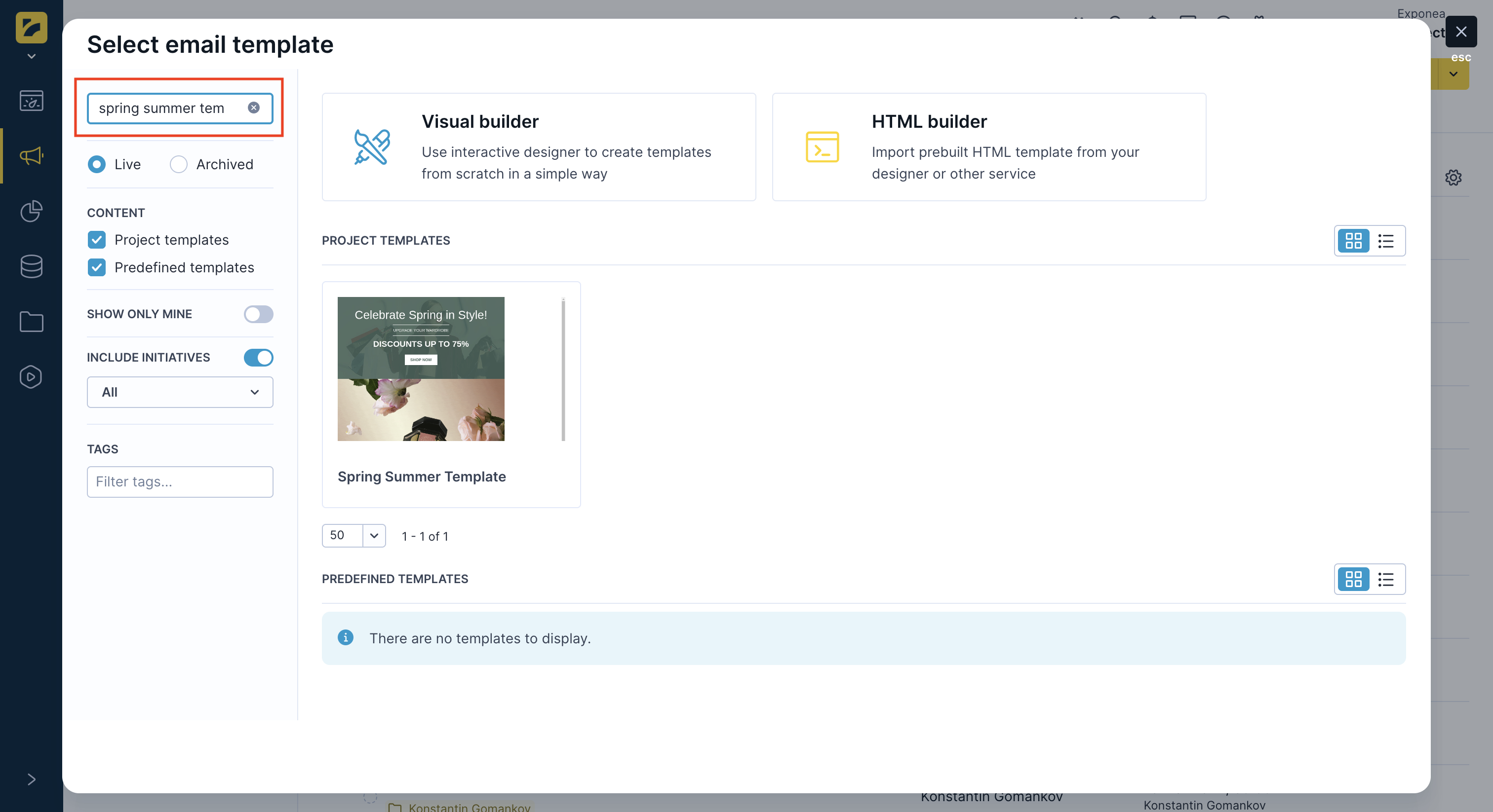Click the info icon in no-templates notice
1493x812 pixels.
tap(346, 638)
